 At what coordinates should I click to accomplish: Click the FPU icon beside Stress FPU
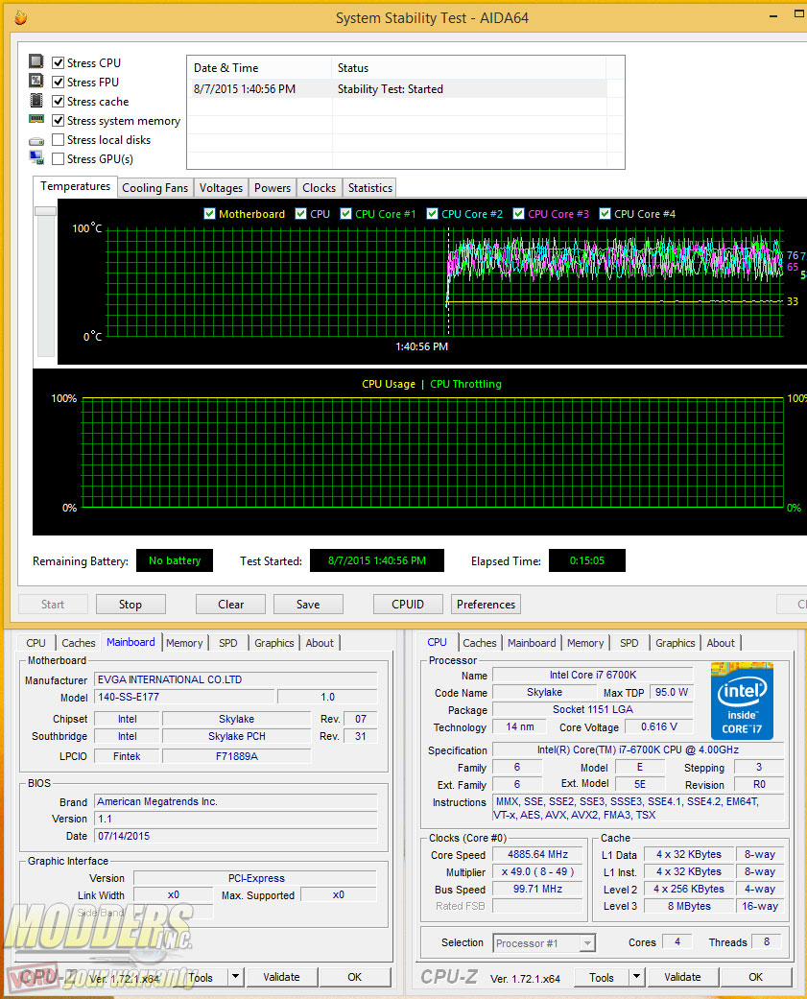pyautogui.click(x=36, y=81)
